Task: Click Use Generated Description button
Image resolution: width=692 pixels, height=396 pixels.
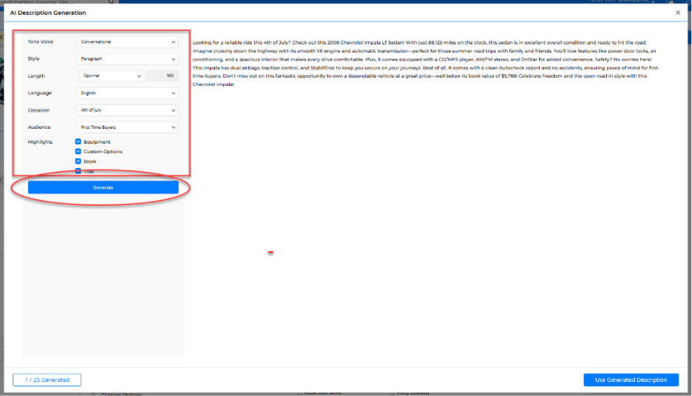Action: (x=631, y=380)
